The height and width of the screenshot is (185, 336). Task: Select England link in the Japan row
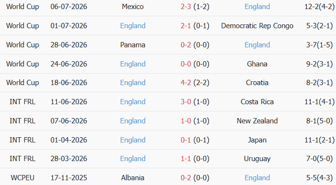point(133,140)
